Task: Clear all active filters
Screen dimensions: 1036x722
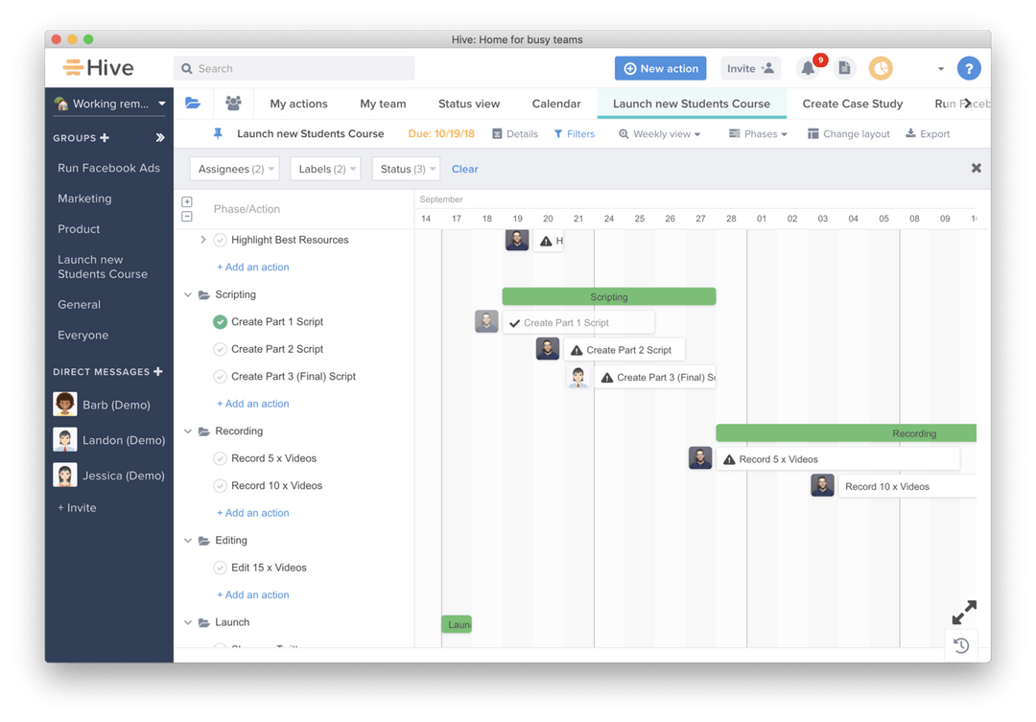Action: coord(464,168)
